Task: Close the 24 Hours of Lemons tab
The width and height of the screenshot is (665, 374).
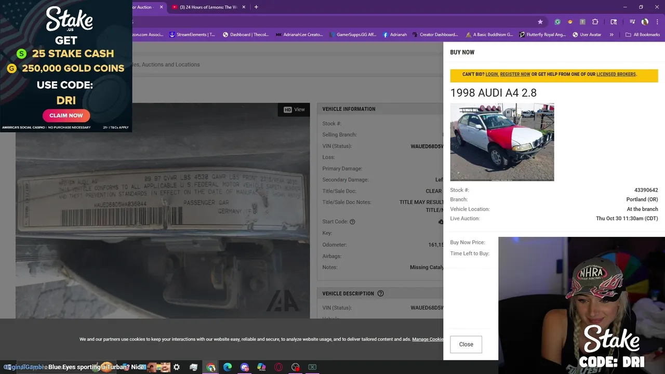Action: [244, 7]
